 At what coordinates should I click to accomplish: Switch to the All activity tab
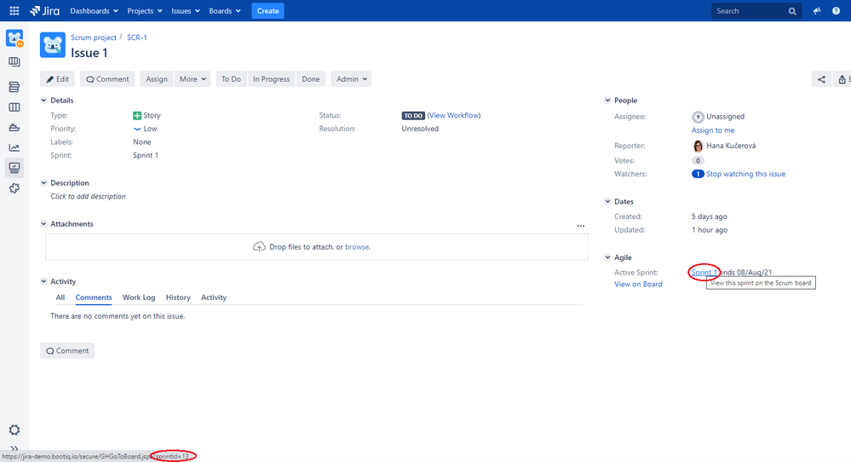[x=60, y=297]
